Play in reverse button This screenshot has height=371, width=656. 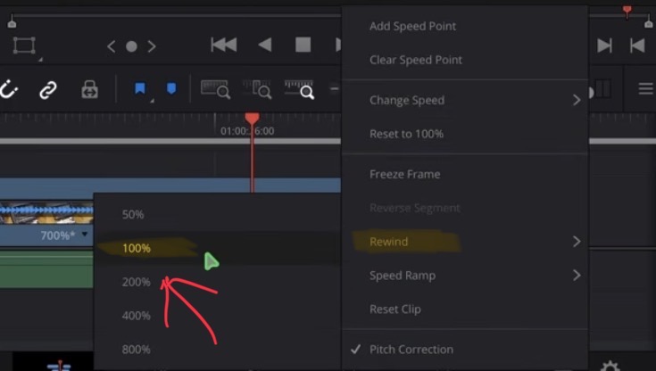pyautogui.click(x=265, y=45)
